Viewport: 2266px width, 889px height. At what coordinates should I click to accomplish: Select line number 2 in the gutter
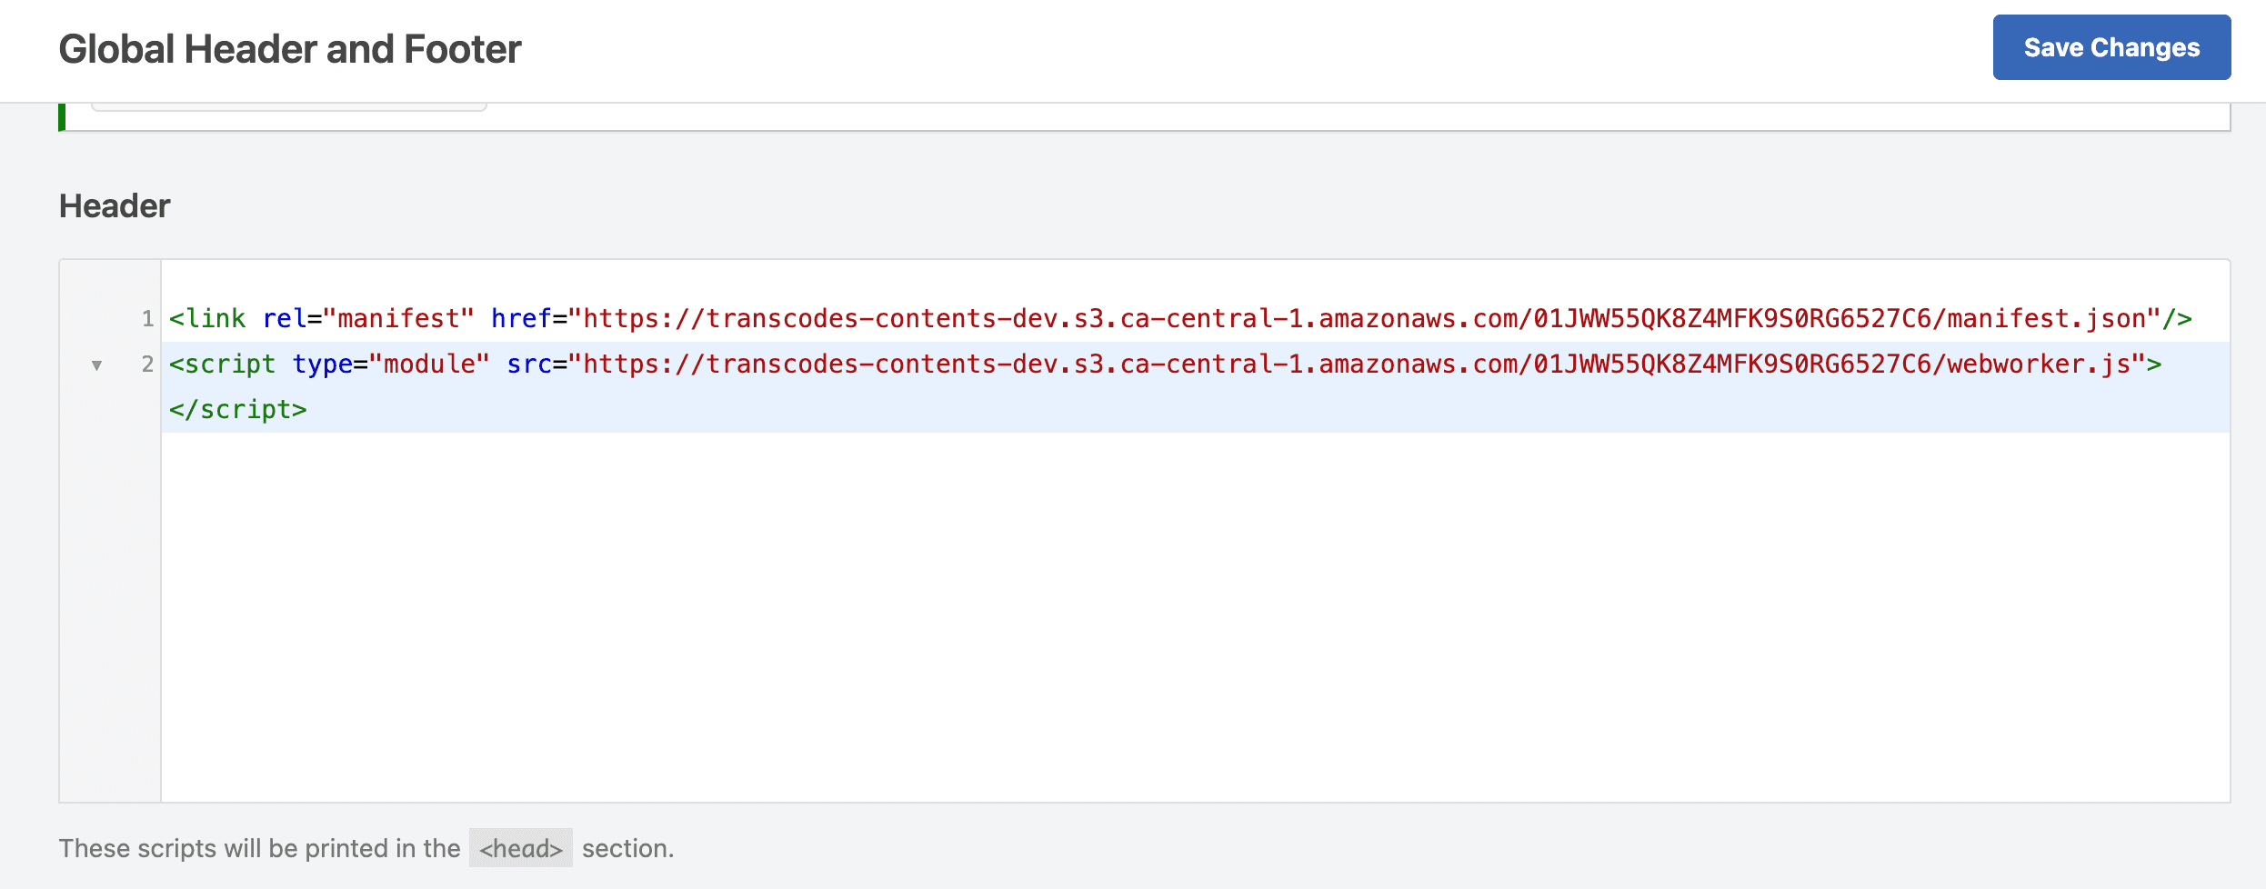148,364
